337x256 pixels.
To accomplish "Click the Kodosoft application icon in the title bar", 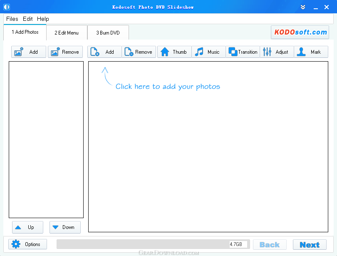I will coord(7,7).
